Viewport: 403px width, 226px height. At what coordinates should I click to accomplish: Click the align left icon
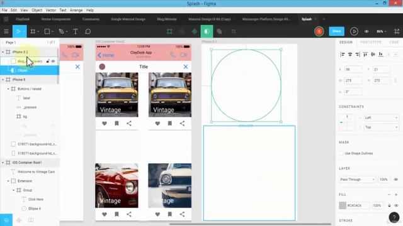pos(343,55)
